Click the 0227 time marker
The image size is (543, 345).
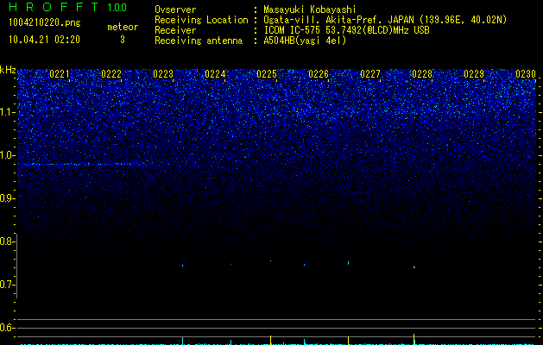point(370,74)
